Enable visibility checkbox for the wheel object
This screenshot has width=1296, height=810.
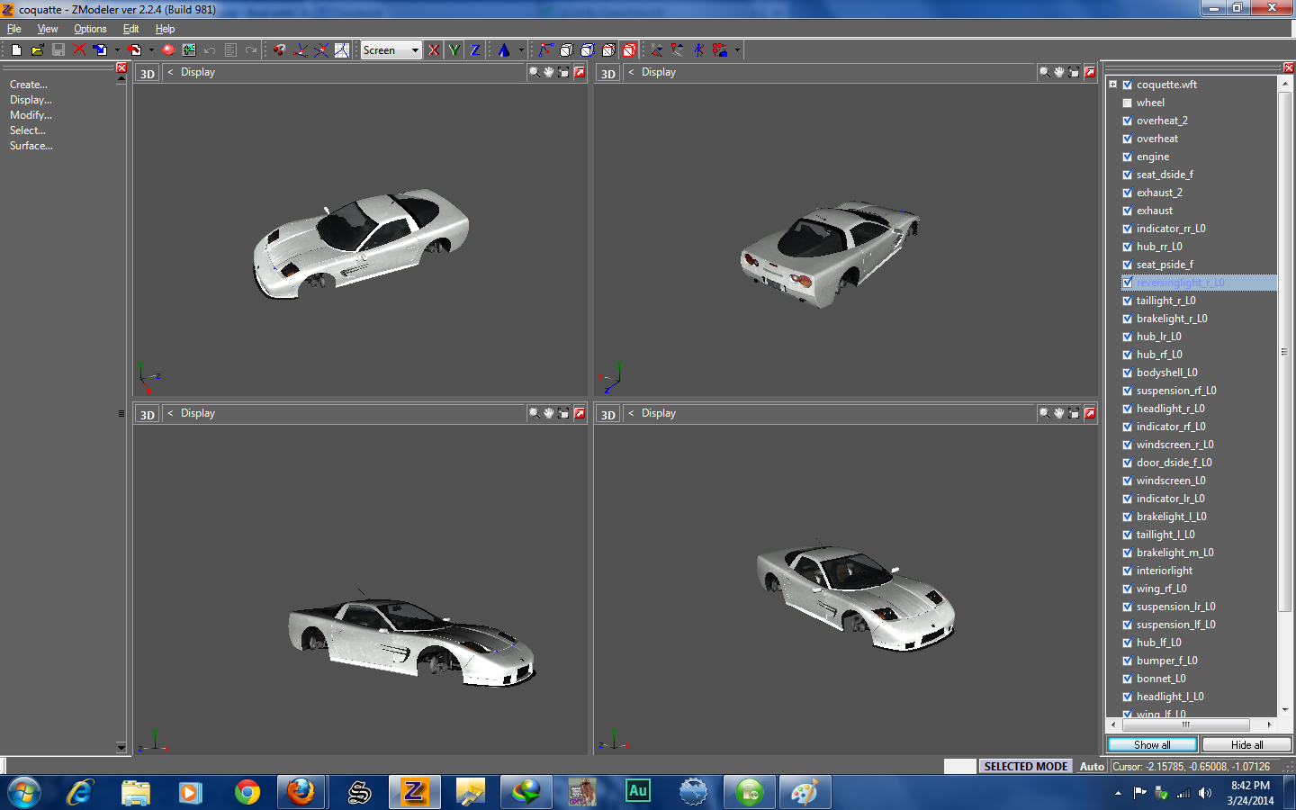click(1127, 102)
